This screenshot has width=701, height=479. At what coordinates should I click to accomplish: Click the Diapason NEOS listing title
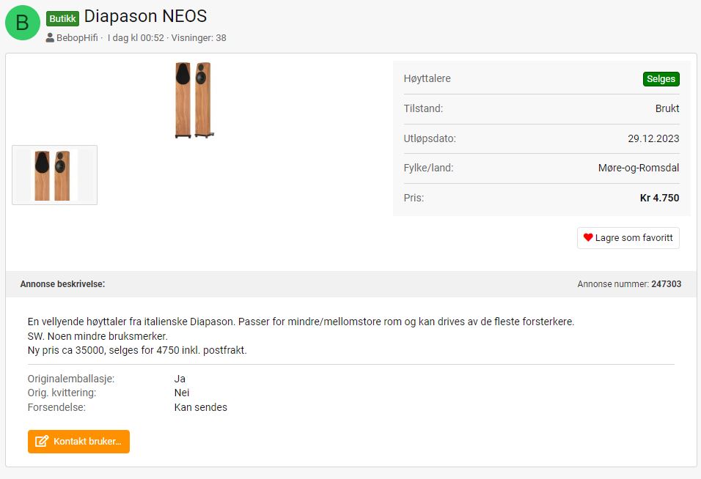pos(145,17)
